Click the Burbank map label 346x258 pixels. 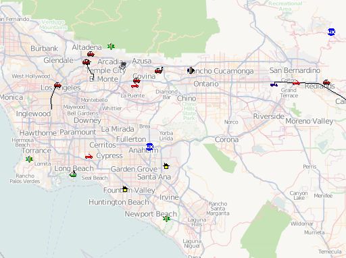(x=44, y=49)
